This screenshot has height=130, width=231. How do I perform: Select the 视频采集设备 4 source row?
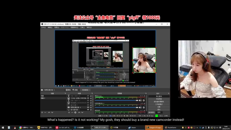click(x=80, y=107)
